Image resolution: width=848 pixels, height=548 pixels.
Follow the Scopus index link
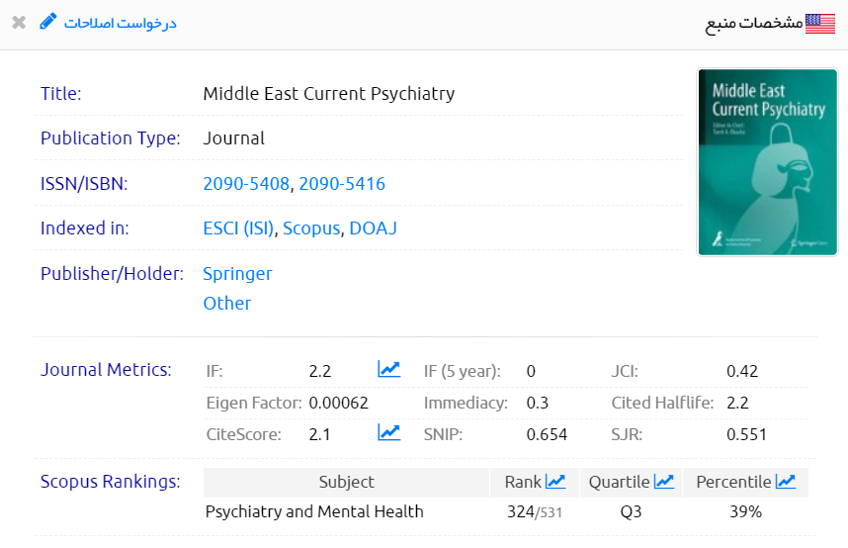(311, 228)
